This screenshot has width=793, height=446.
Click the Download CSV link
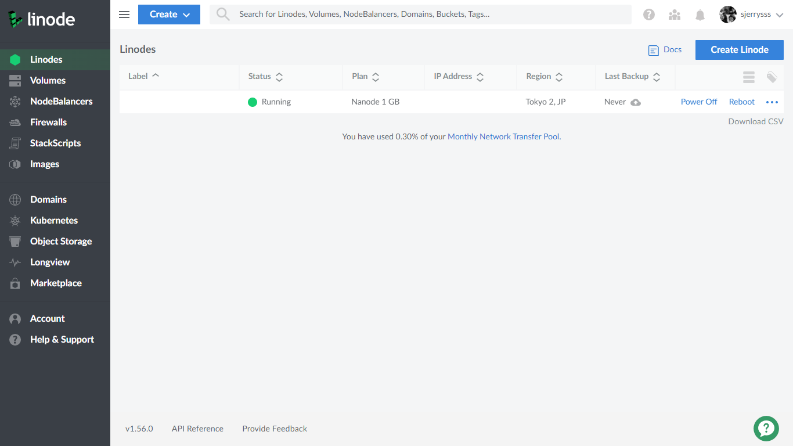click(x=756, y=121)
